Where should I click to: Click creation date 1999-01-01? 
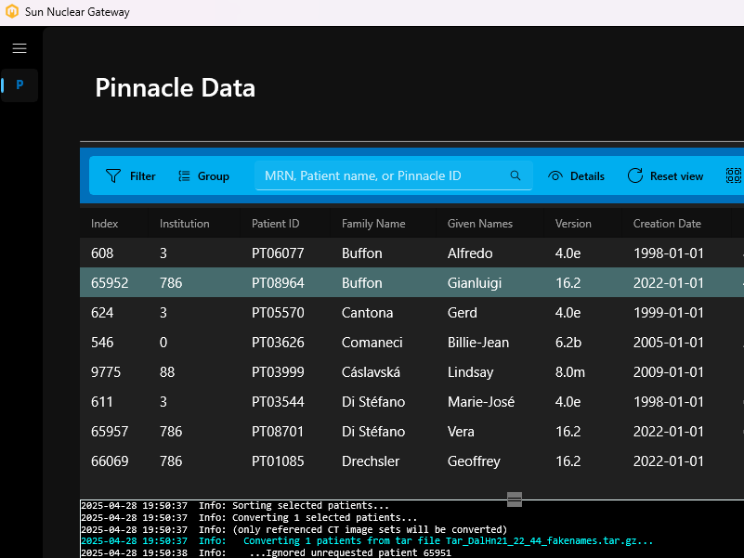(668, 313)
